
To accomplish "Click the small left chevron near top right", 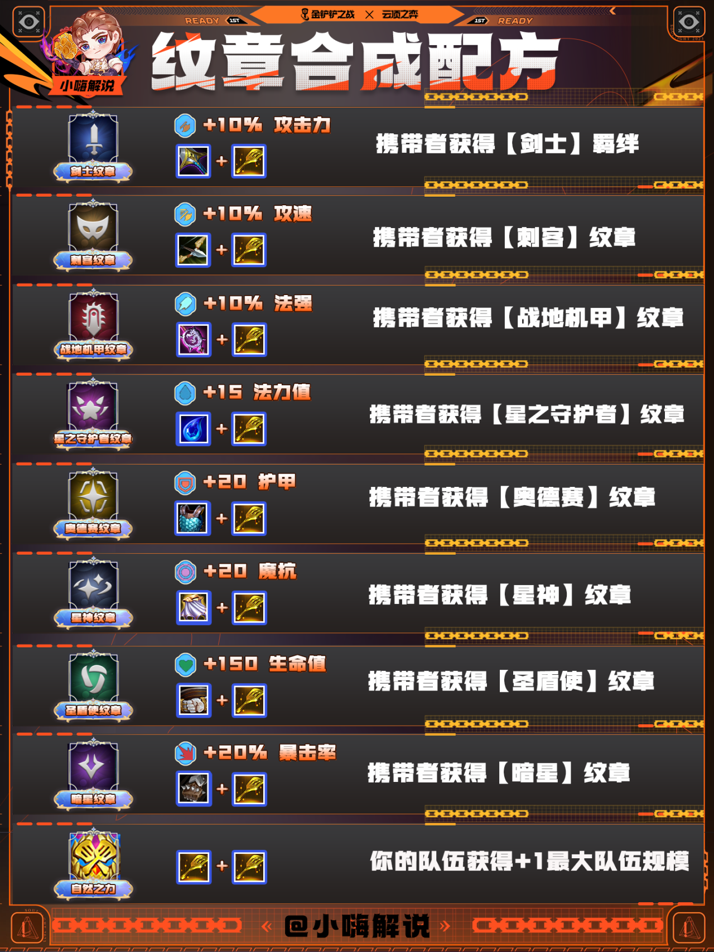I will (x=612, y=11).
